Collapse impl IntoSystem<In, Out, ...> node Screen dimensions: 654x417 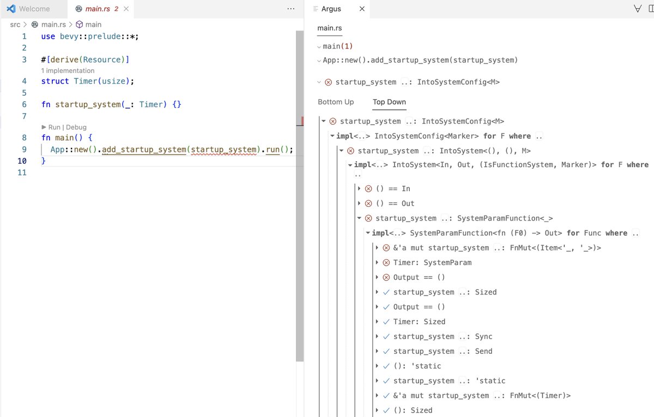[x=350, y=164]
